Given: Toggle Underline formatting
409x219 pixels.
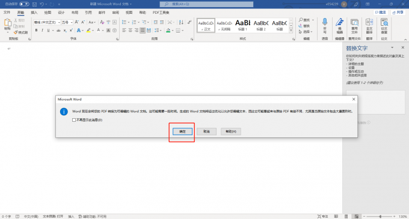Looking at the screenshot, I should click(48, 31).
